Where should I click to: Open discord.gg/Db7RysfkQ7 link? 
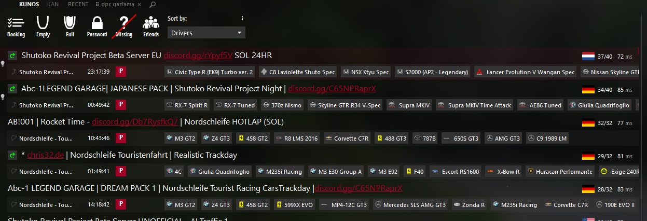coord(135,122)
